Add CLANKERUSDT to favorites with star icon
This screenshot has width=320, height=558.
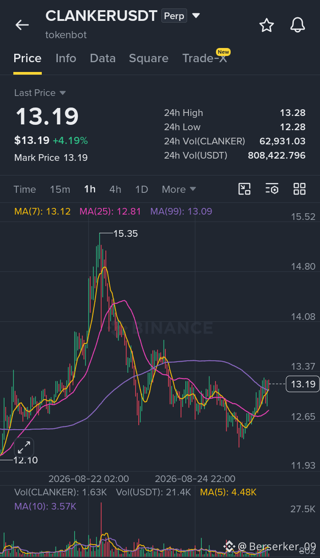coord(267,25)
